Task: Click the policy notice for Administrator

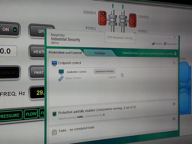Action: pos(148,53)
